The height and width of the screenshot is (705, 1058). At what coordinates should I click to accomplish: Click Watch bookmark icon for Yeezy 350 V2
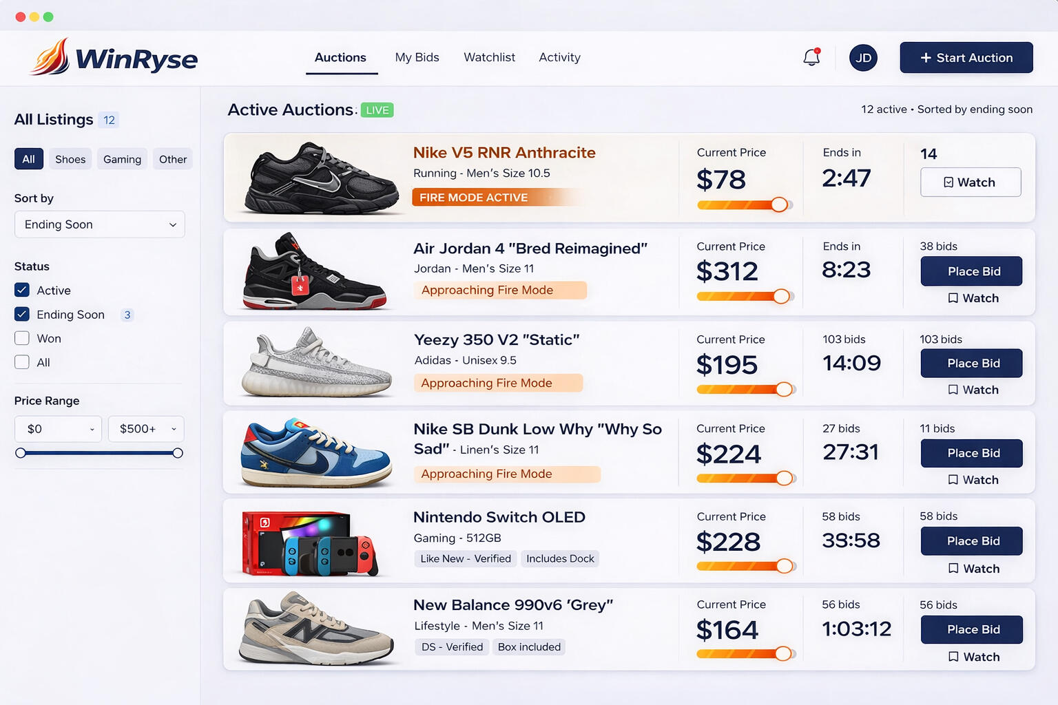(953, 390)
